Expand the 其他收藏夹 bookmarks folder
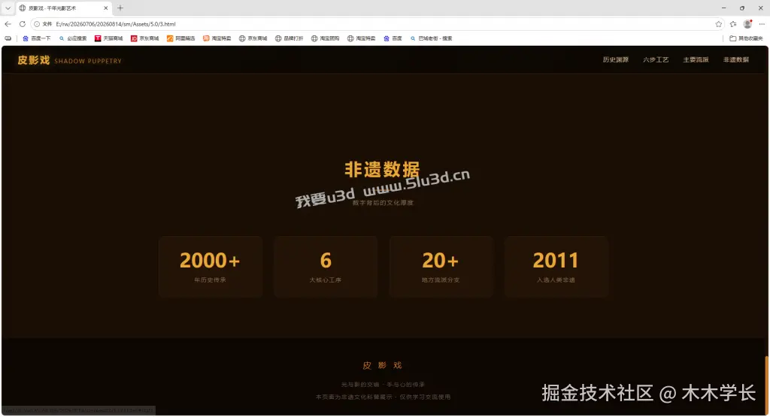 pyautogui.click(x=746, y=38)
